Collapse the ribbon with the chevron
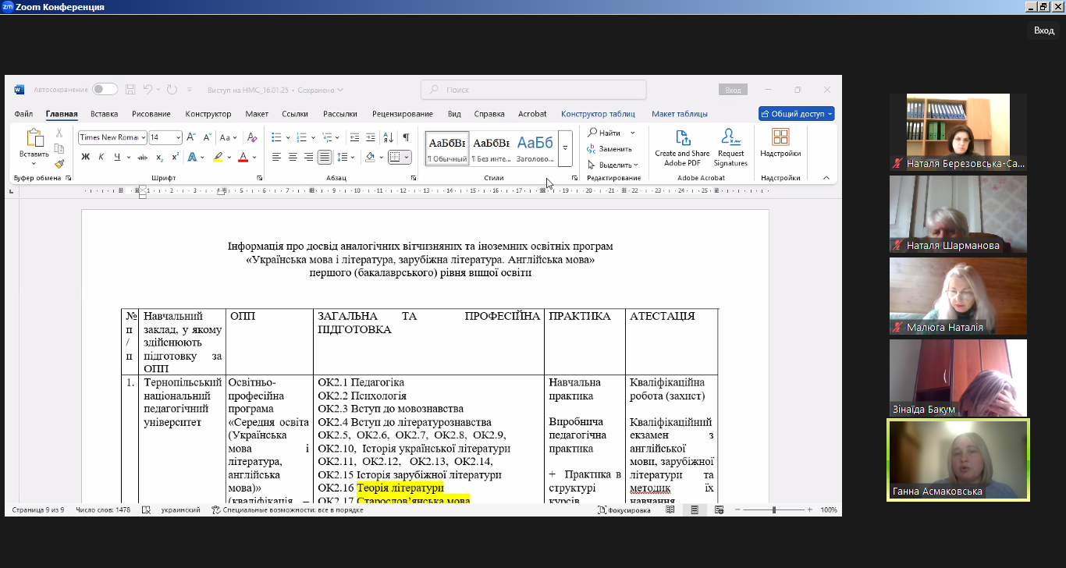Screen dimensions: 1066x568 [826, 178]
